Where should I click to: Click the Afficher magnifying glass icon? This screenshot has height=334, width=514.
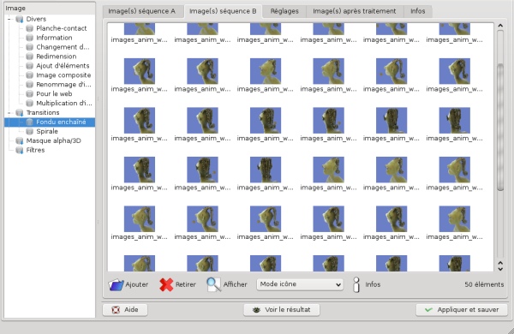213,284
